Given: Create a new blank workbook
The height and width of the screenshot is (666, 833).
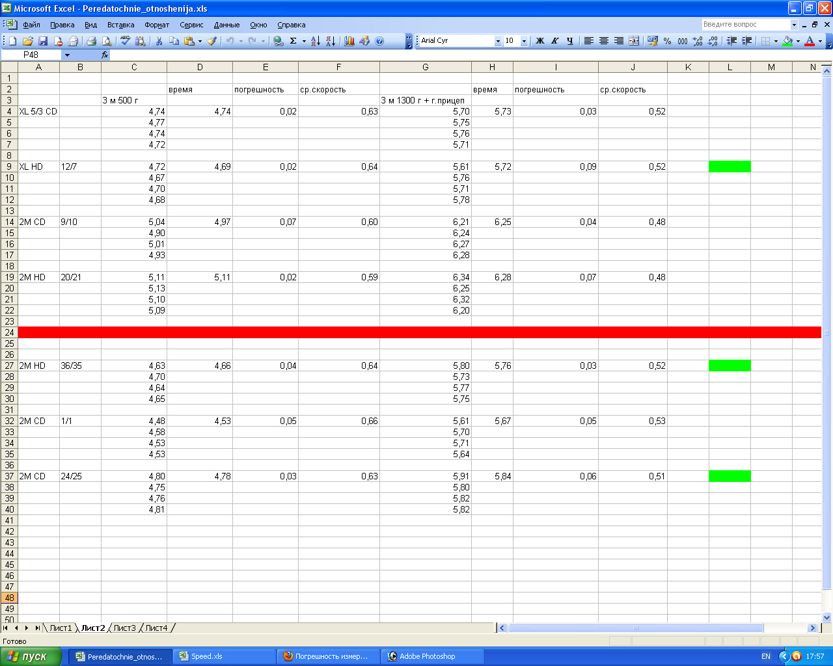Looking at the screenshot, I should click(13, 41).
